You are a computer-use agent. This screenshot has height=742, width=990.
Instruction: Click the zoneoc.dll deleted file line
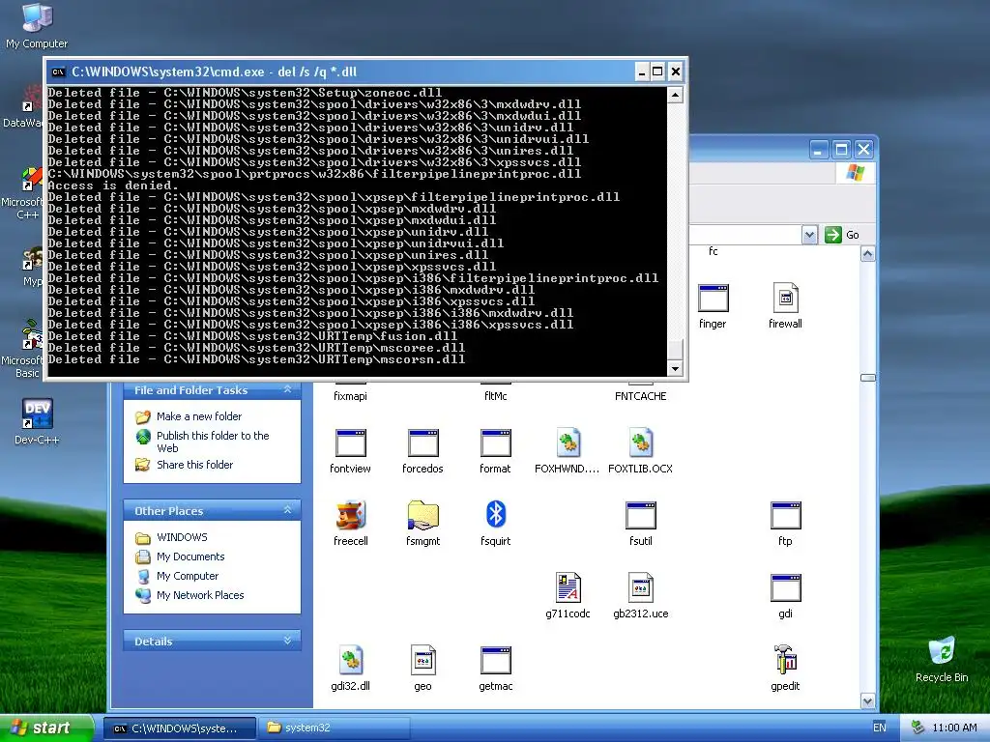245,93
